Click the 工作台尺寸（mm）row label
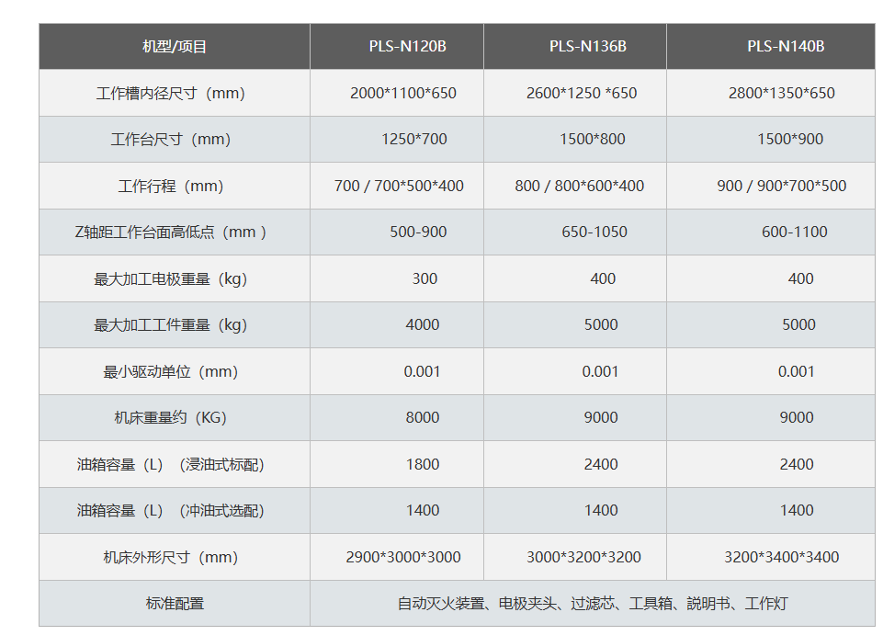Viewport: 883px width, 635px height. 171,139
